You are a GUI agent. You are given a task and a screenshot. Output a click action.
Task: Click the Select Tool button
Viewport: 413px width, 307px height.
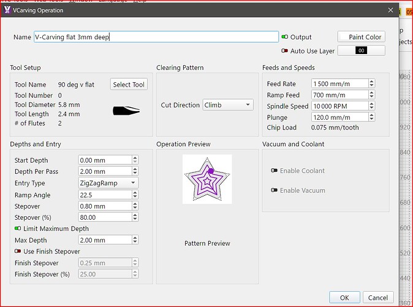pyautogui.click(x=129, y=85)
